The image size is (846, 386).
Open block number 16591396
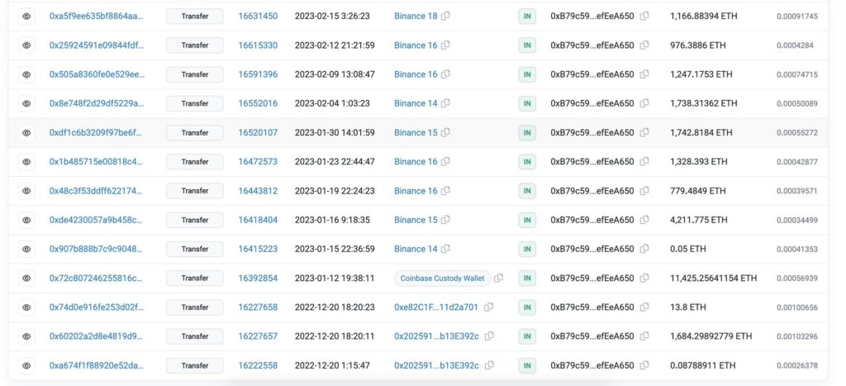pos(258,74)
